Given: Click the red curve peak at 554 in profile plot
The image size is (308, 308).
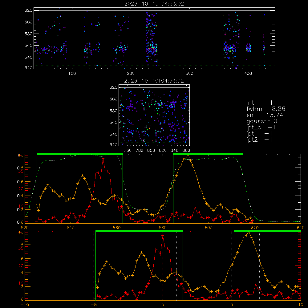Looking at the screenshot, I should tap(103, 158).
